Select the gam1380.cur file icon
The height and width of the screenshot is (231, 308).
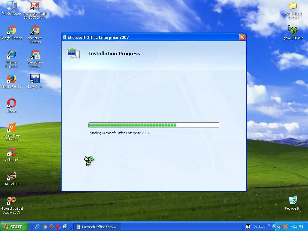[293, 32]
